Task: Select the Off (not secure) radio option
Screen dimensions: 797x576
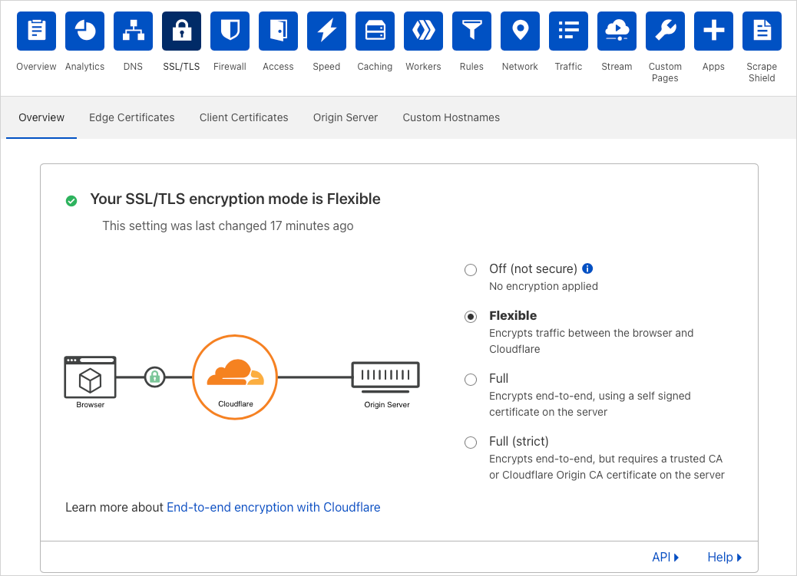Action: 471,269
